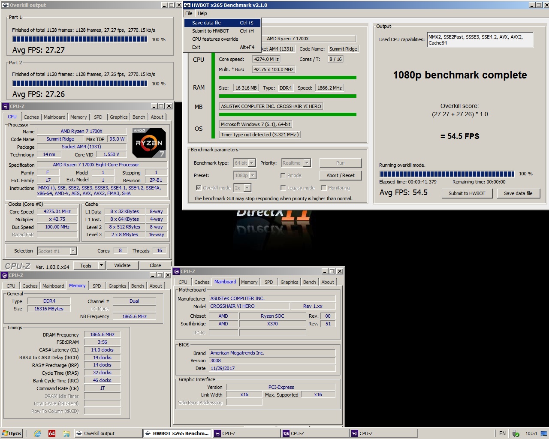Viewport: 549px width, 439px height.
Task: Click the CPU-Z title bar icon of CPU window
Action: click(6, 106)
